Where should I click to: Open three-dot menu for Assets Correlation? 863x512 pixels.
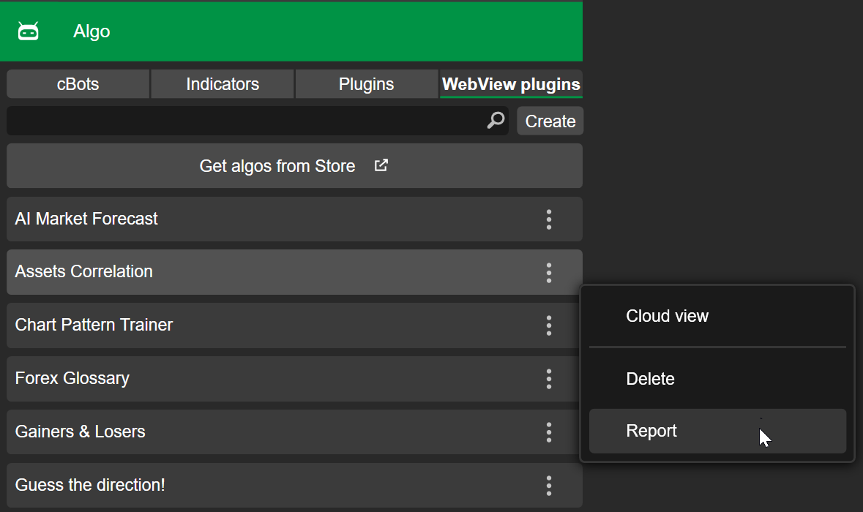(549, 273)
